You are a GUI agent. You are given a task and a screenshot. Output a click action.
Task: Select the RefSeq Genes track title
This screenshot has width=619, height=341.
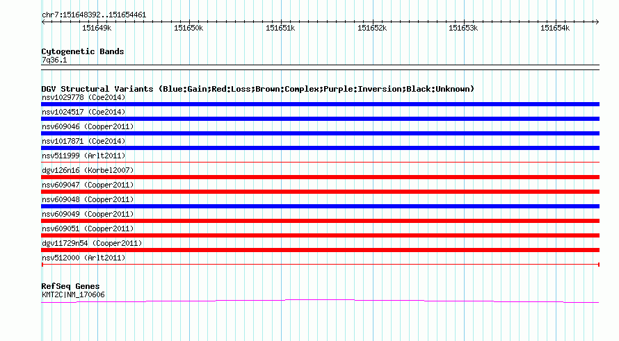coord(70,287)
